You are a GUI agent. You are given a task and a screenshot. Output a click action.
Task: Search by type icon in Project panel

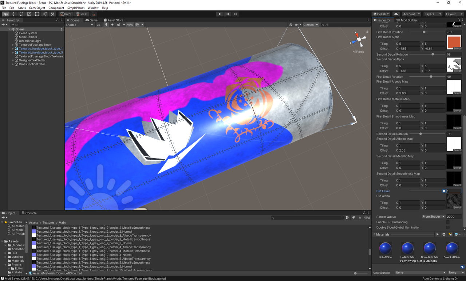pos(347,217)
